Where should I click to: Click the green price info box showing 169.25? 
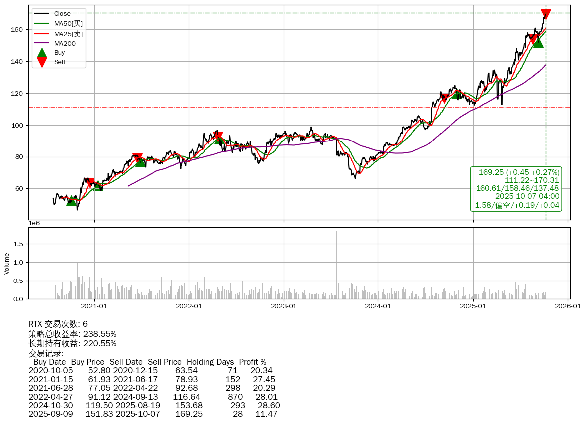pyautogui.click(x=517, y=189)
